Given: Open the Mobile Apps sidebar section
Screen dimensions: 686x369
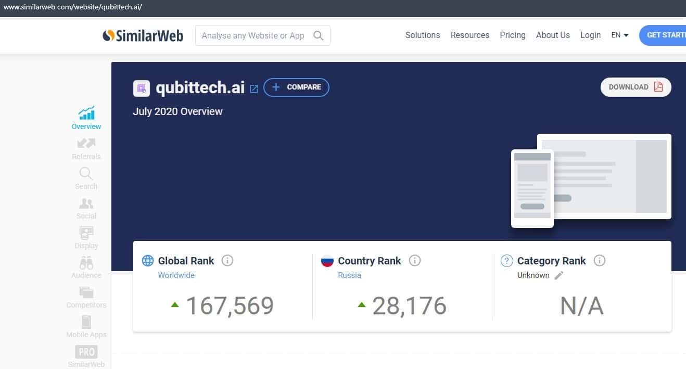Looking at the screenshot, I should click(x=86, y=326).
